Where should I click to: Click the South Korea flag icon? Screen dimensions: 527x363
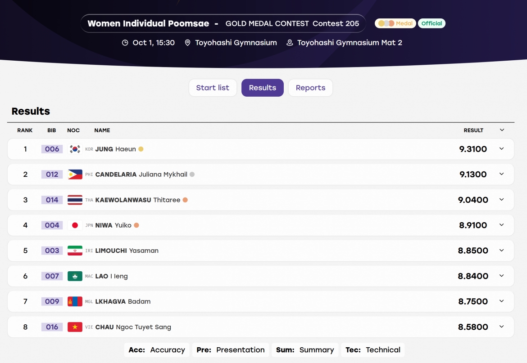pos(75,149)
